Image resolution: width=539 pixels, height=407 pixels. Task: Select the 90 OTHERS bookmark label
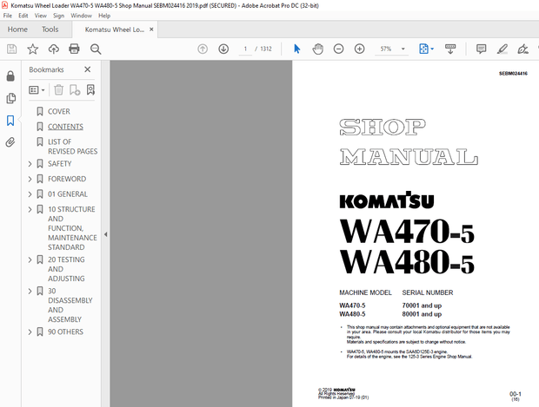(x=65, y=332)
